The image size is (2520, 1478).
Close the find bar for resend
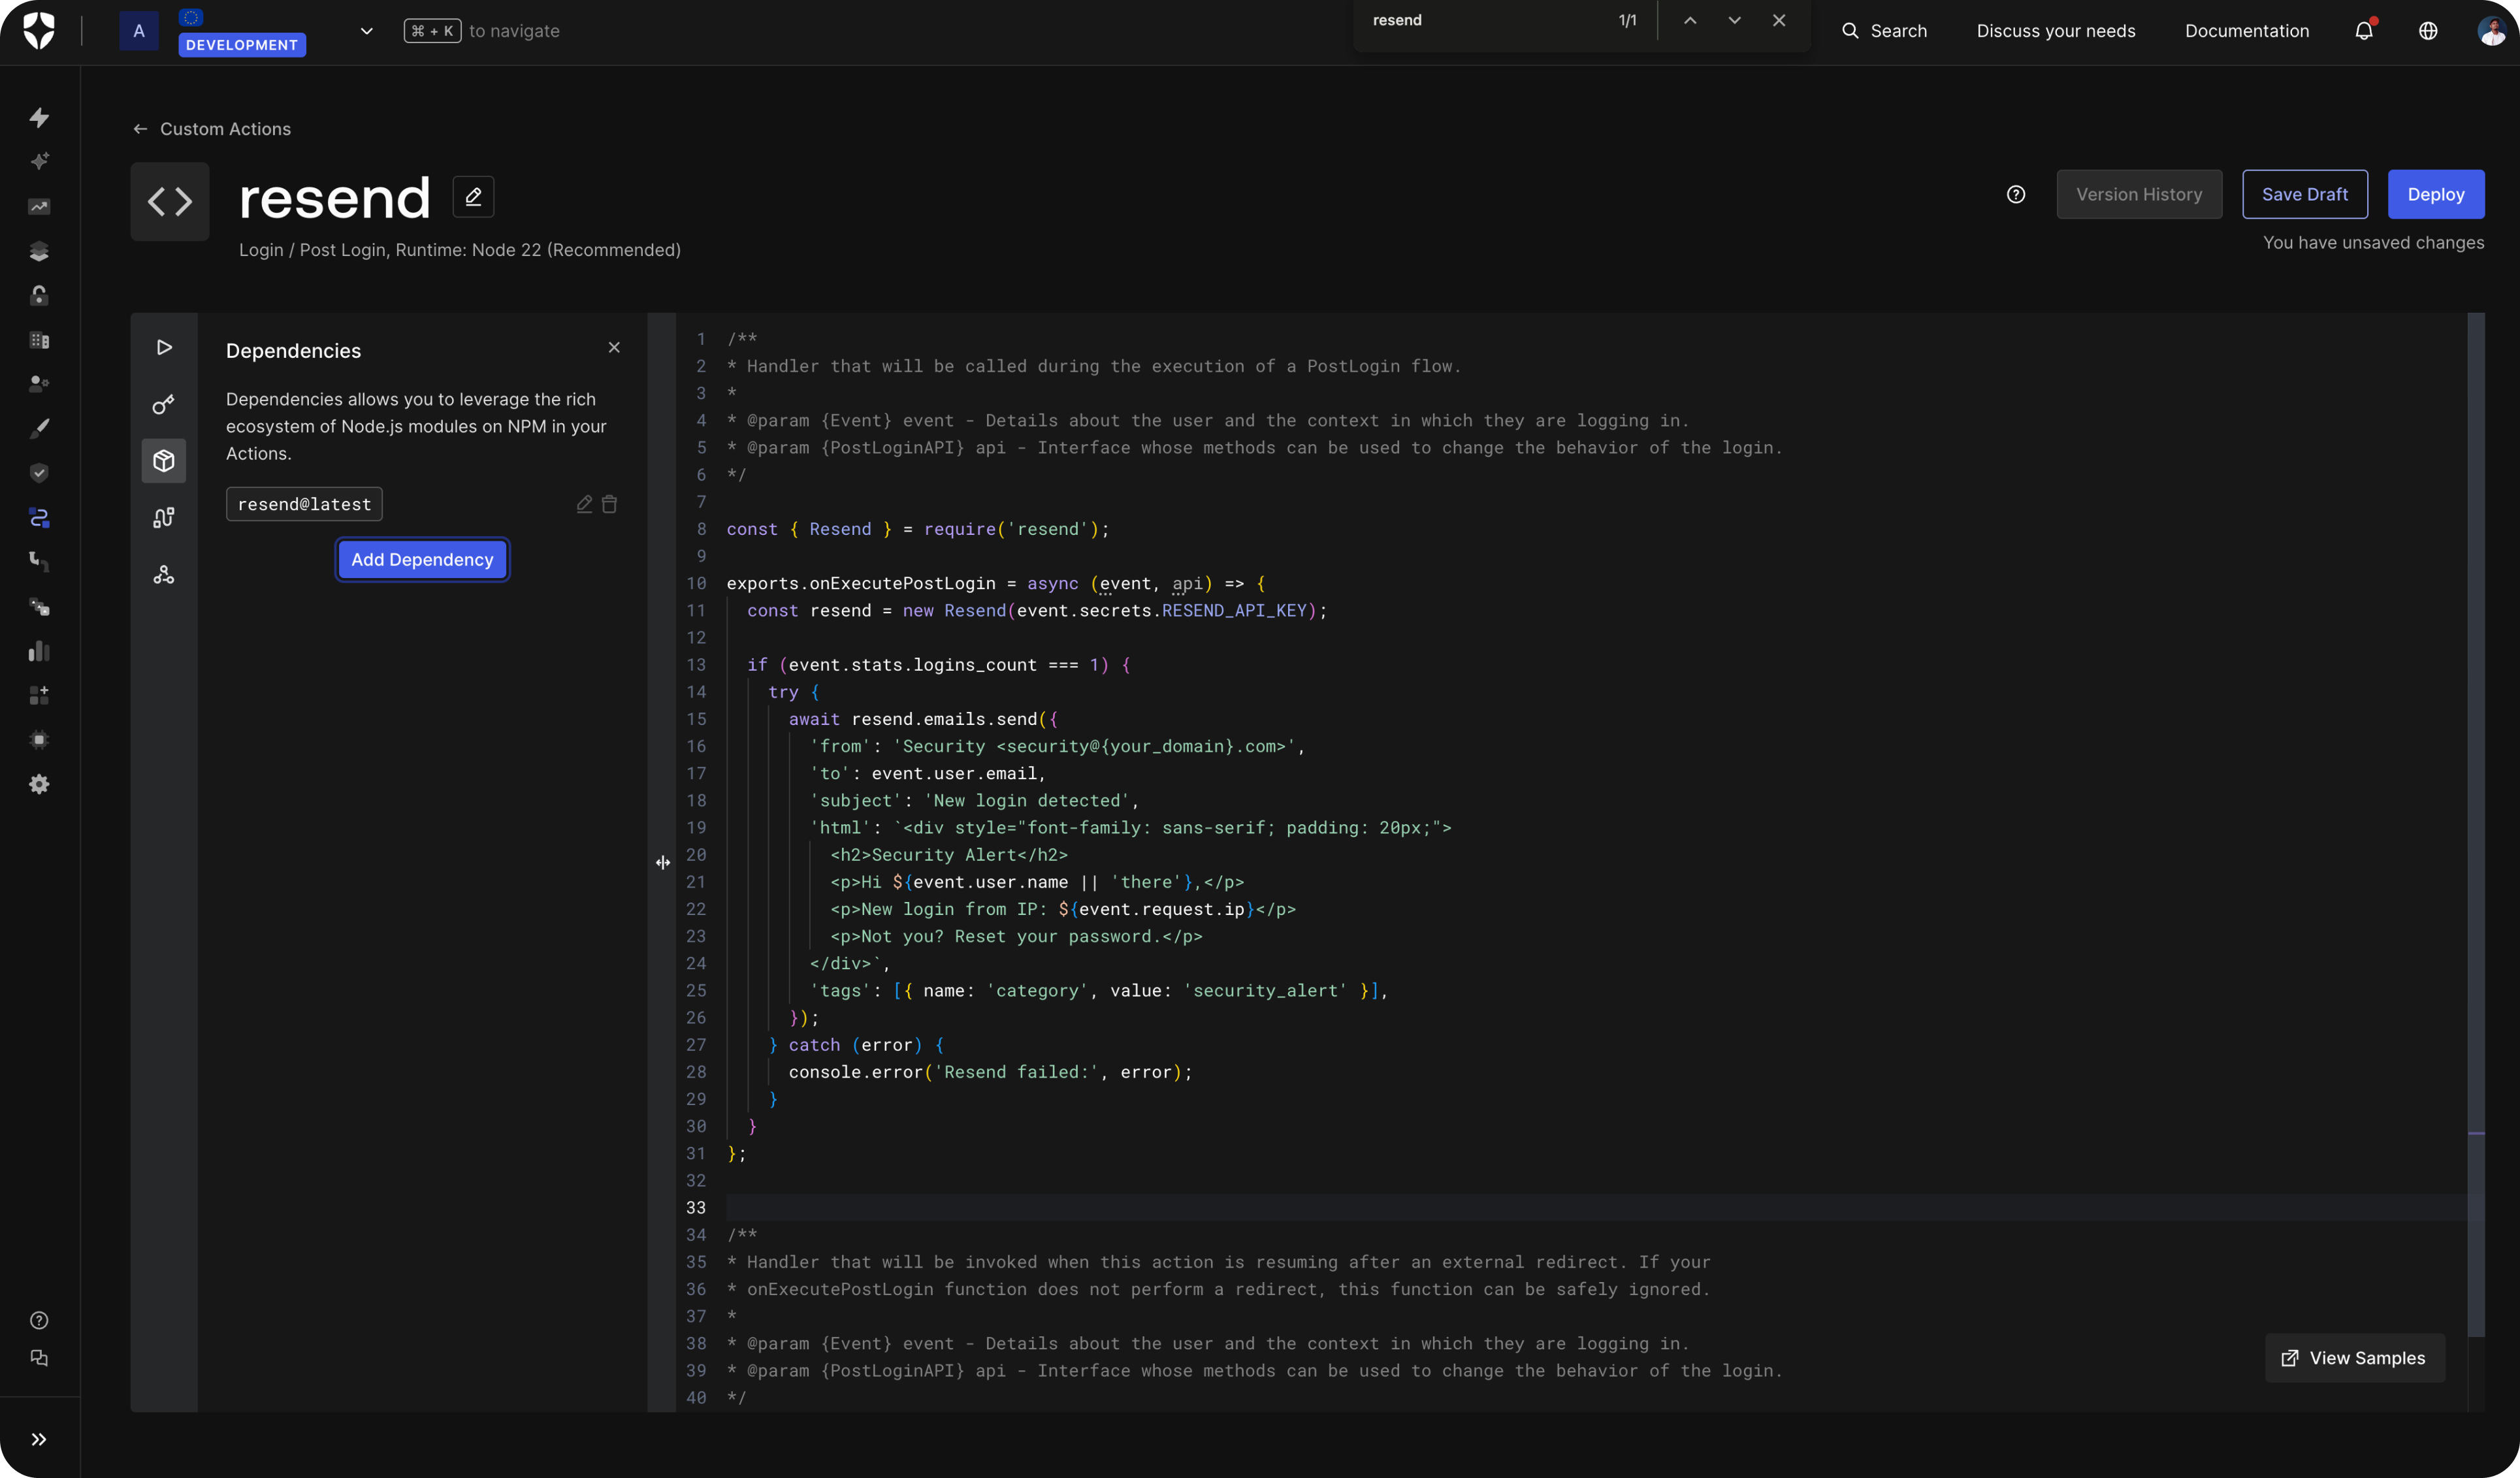click(1779, 20)
